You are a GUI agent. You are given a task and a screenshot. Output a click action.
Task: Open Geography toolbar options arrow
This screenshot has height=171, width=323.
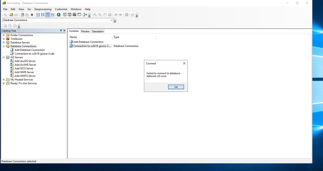(137, 15)
